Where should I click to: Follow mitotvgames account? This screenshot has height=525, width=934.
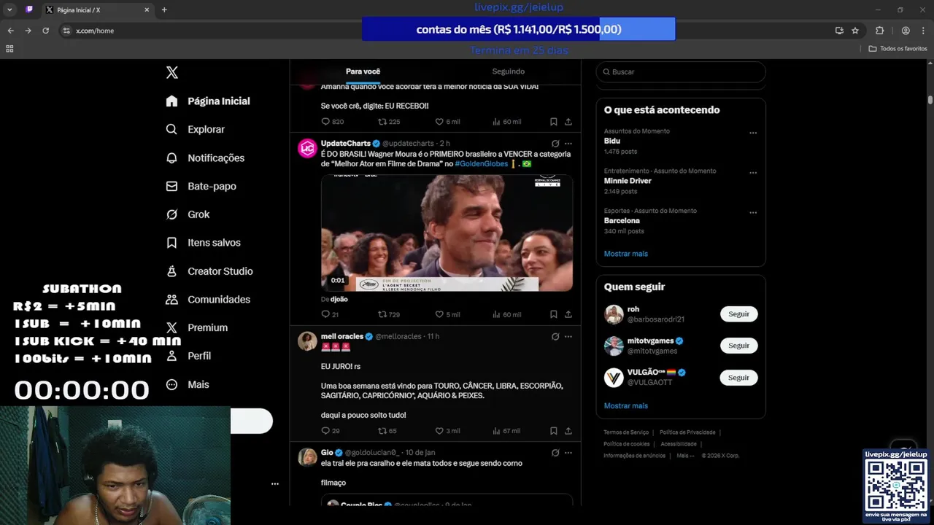coord(738,346)
